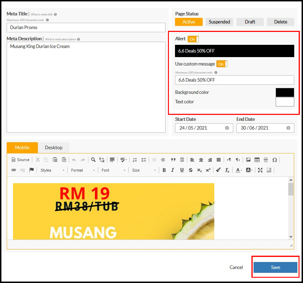Open the text background color dropdown

tap(249, 170)
